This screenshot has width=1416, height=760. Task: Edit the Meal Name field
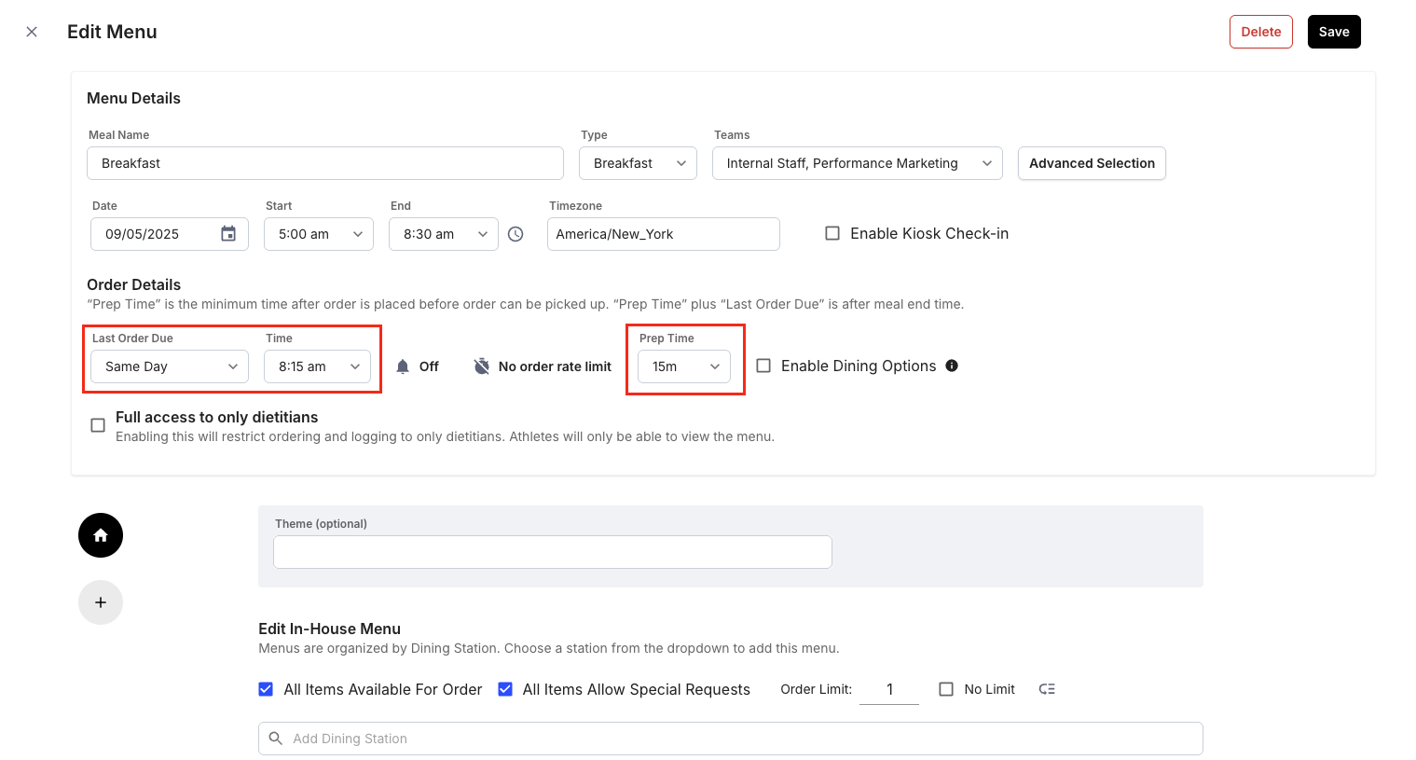325,163
